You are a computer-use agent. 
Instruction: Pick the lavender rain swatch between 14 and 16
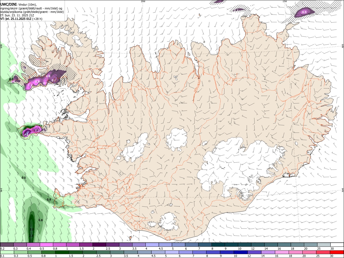(268, 252)
